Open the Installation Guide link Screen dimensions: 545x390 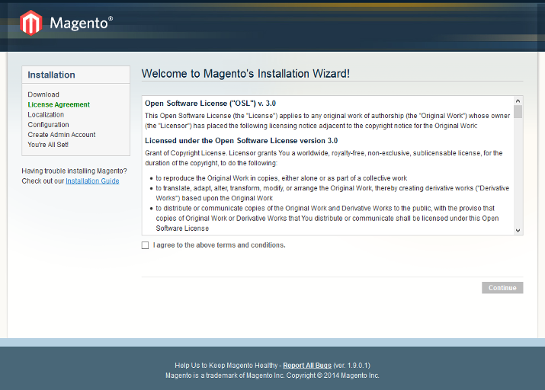coord(92,181)
